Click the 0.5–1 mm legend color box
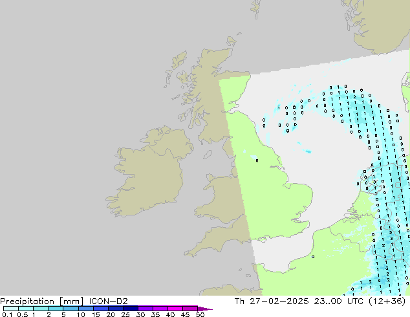 tap(26, 309)
